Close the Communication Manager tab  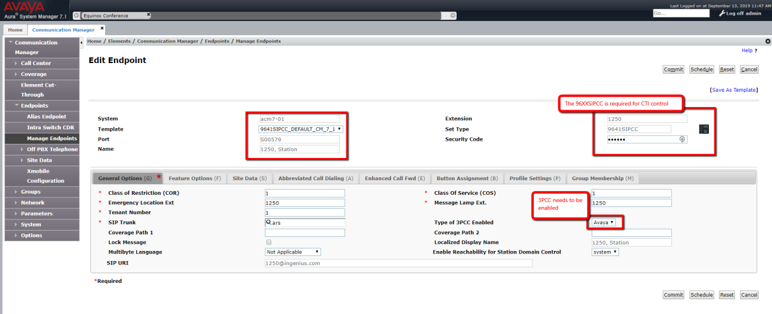[x=102, y=29]
